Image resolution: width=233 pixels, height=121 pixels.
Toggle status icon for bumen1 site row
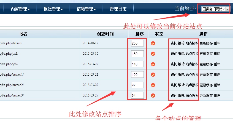click(153, 75)
